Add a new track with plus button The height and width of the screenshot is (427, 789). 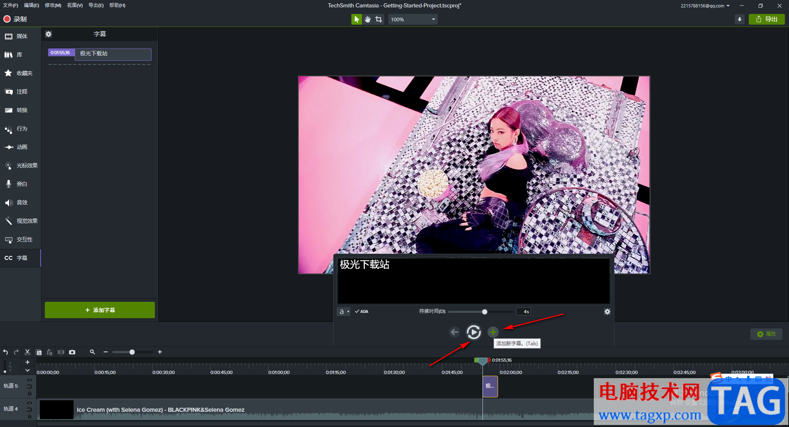point(28,362)
